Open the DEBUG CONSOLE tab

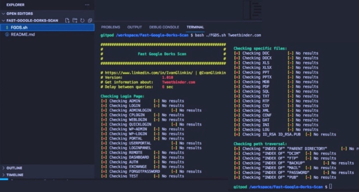[x=164, y=27]
